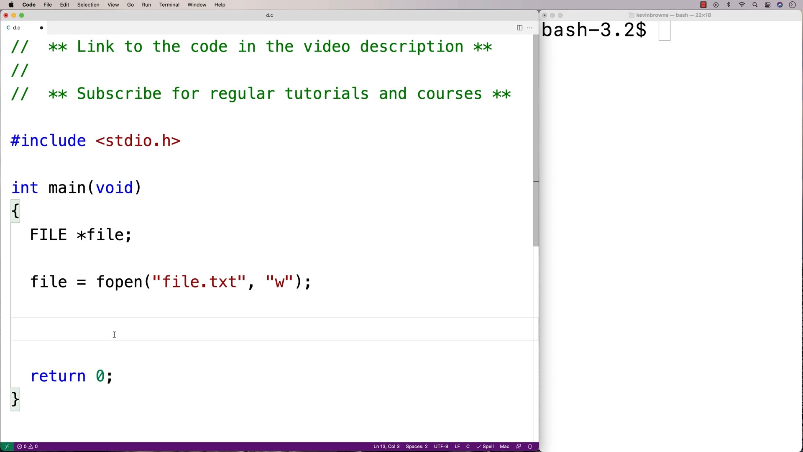Open Spotlight search magnifier
The height and width of the screenshot is (452, 803).
click(755, 5)
